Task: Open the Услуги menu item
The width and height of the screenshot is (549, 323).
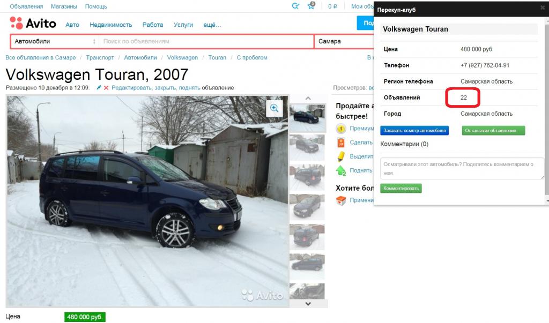Action: tap(183, 25)
